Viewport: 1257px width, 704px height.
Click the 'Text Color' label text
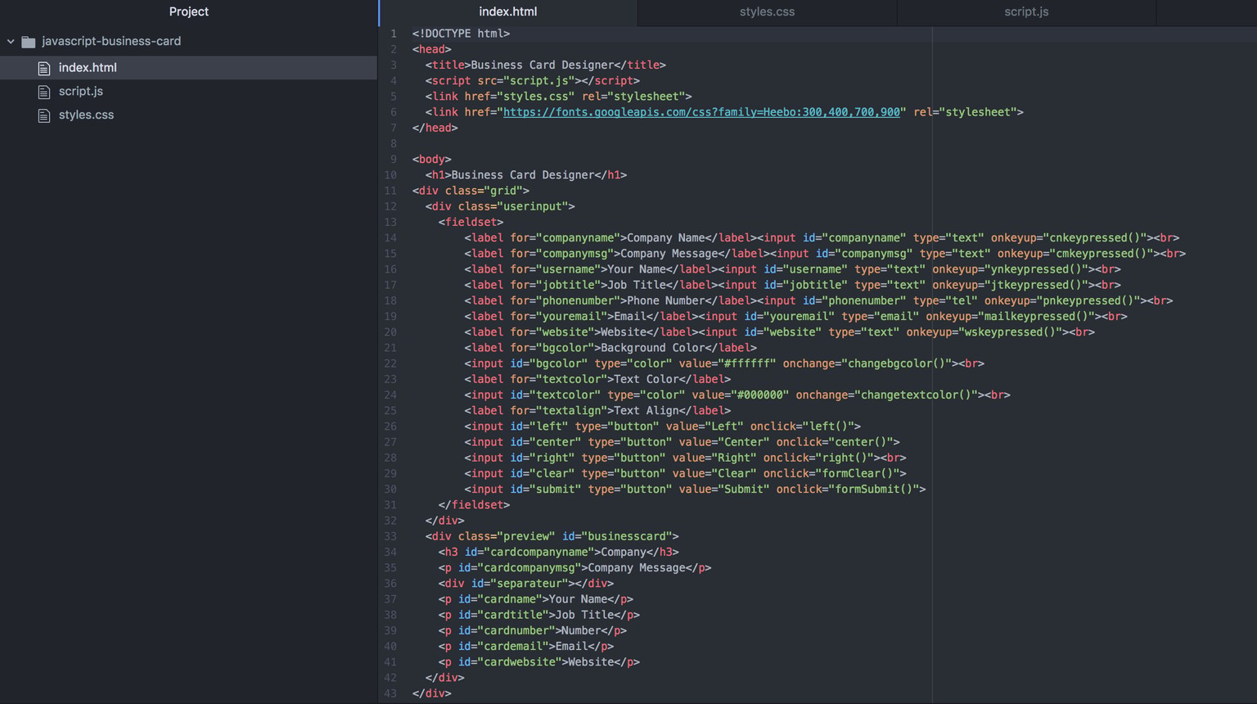[x=647, y=379]
